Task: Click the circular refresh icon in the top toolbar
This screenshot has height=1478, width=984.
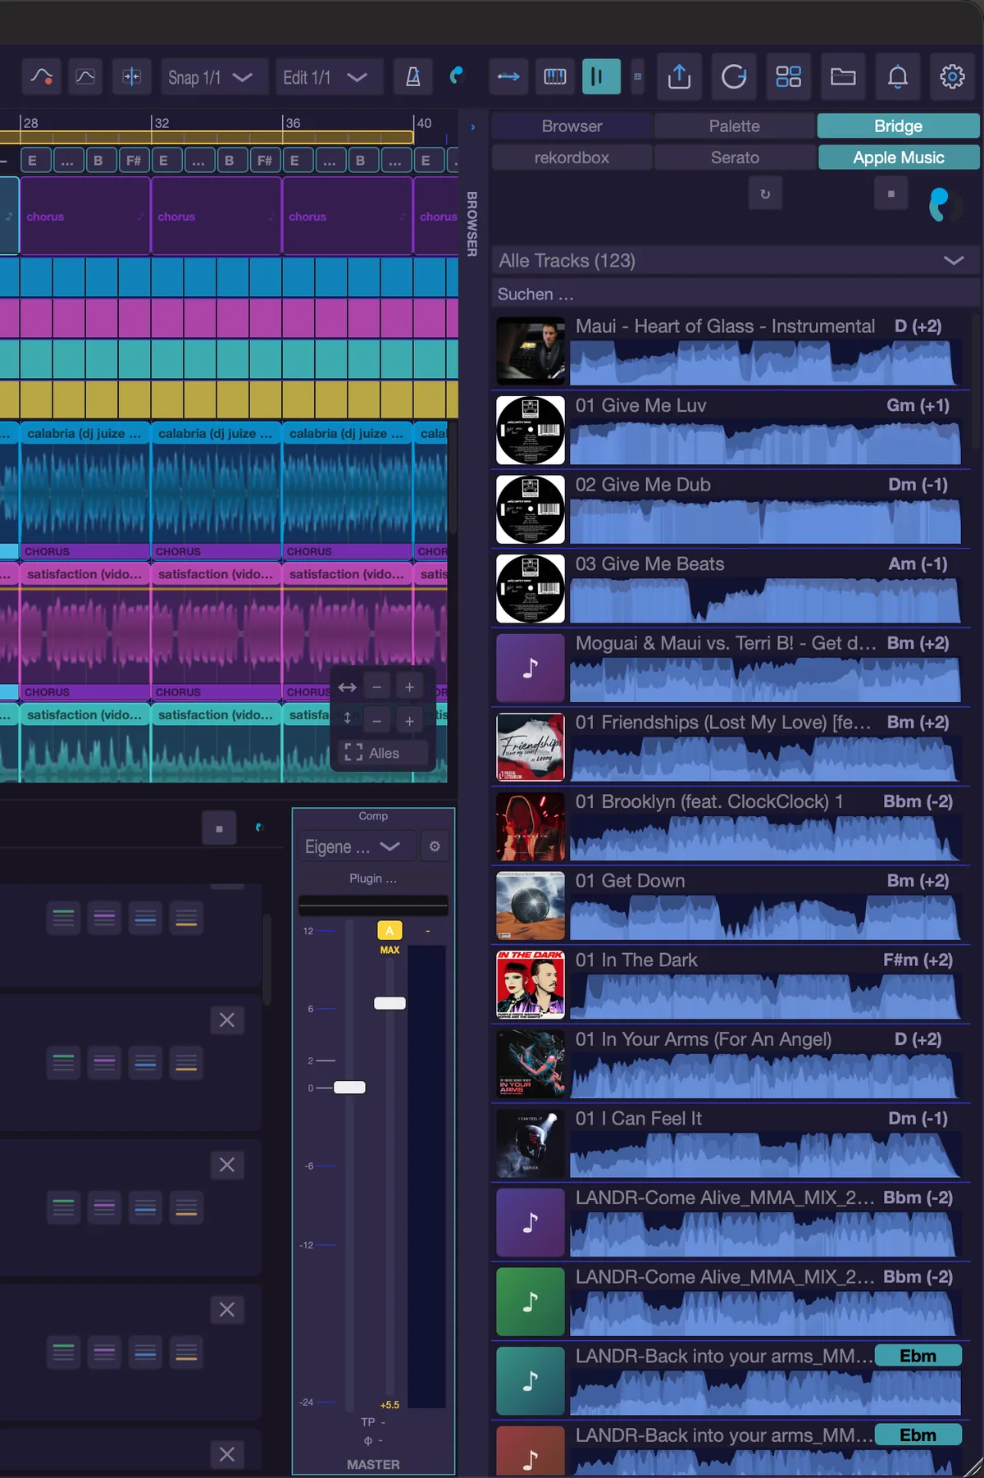Action: click(x=734, y=77)
